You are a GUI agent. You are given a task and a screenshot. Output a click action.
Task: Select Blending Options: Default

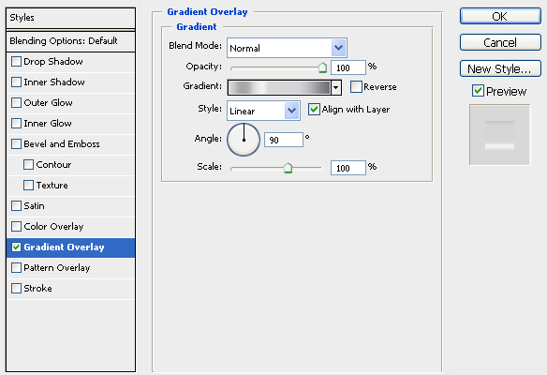(x=70, y=41)
